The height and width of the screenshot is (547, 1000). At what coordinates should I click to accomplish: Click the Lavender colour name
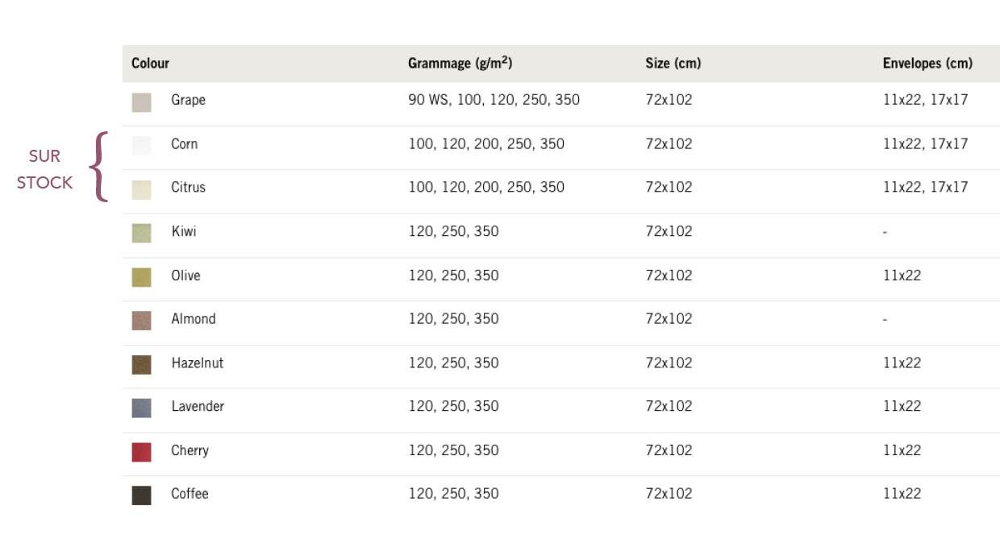(198, 406)
